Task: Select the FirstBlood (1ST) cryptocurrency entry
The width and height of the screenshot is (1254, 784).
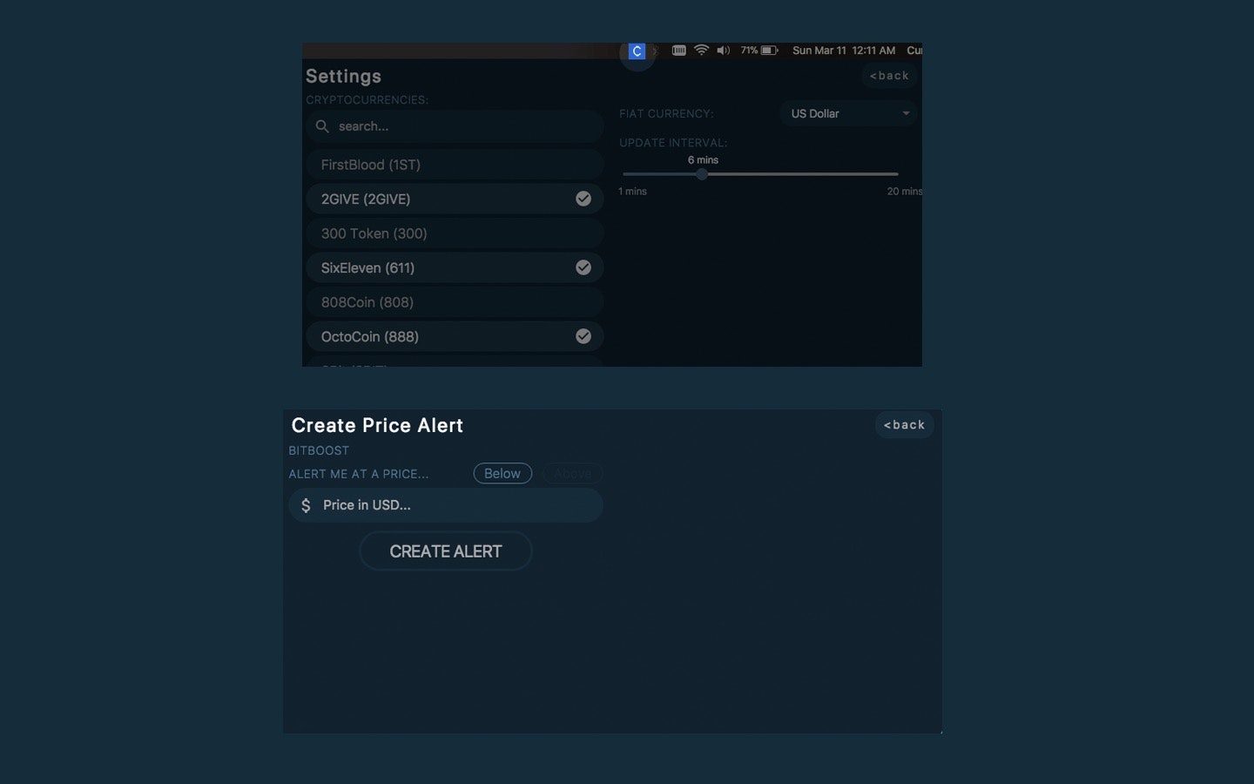Action: (455, 164)
